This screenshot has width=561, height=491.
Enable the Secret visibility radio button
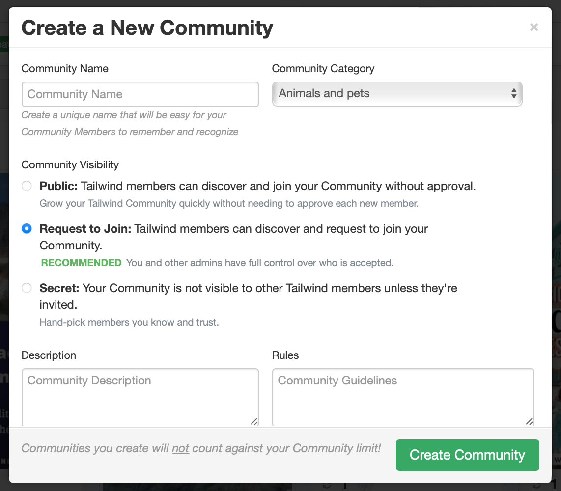coord(27,288)
